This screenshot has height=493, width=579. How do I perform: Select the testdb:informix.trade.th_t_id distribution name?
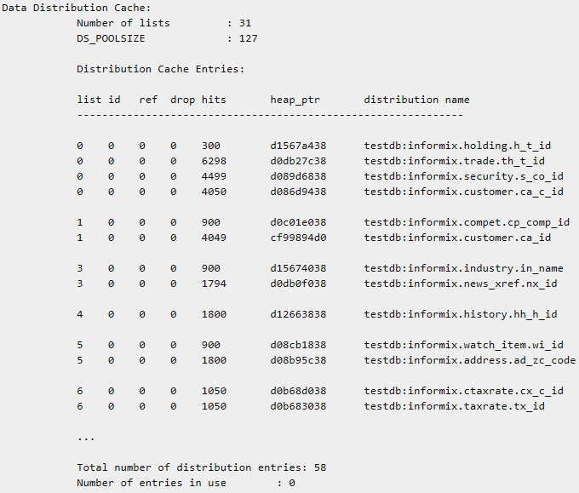pos(454,161)
